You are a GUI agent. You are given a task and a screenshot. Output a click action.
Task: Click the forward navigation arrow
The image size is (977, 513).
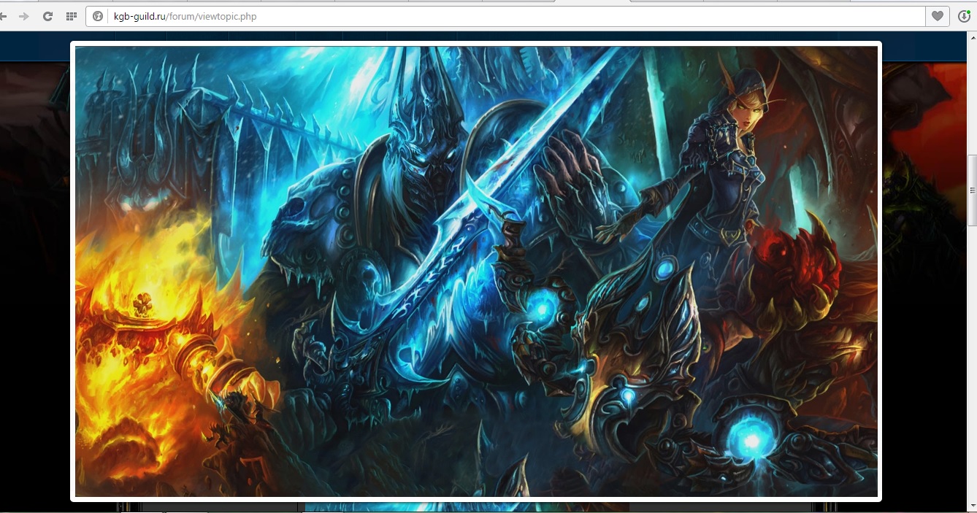24,16
